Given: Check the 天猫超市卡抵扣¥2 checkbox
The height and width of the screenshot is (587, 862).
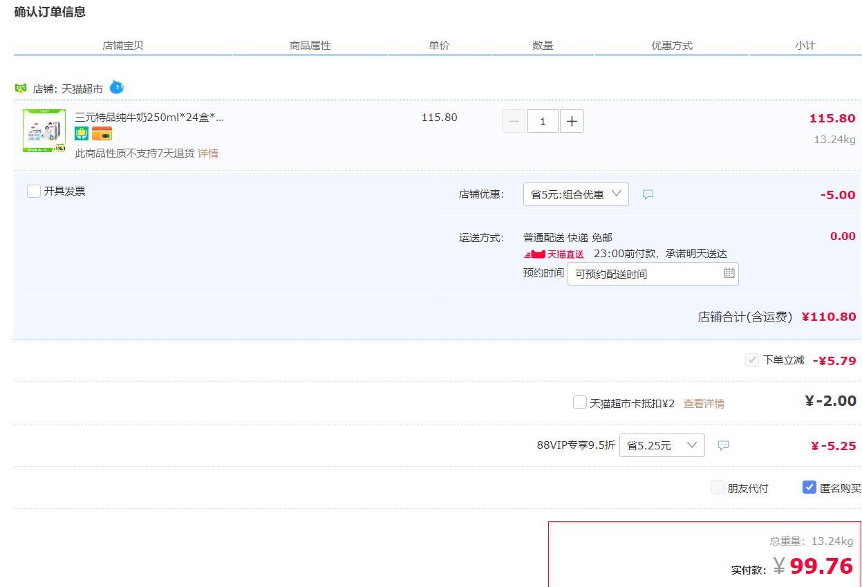Looking at the screenshot, I should [580, 402].
